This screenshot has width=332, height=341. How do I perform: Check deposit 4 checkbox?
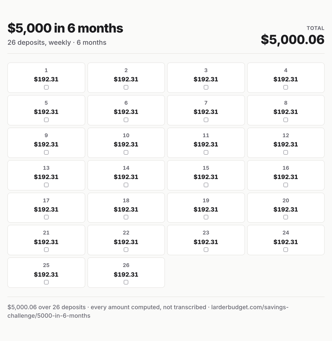[x=286, y=87]
